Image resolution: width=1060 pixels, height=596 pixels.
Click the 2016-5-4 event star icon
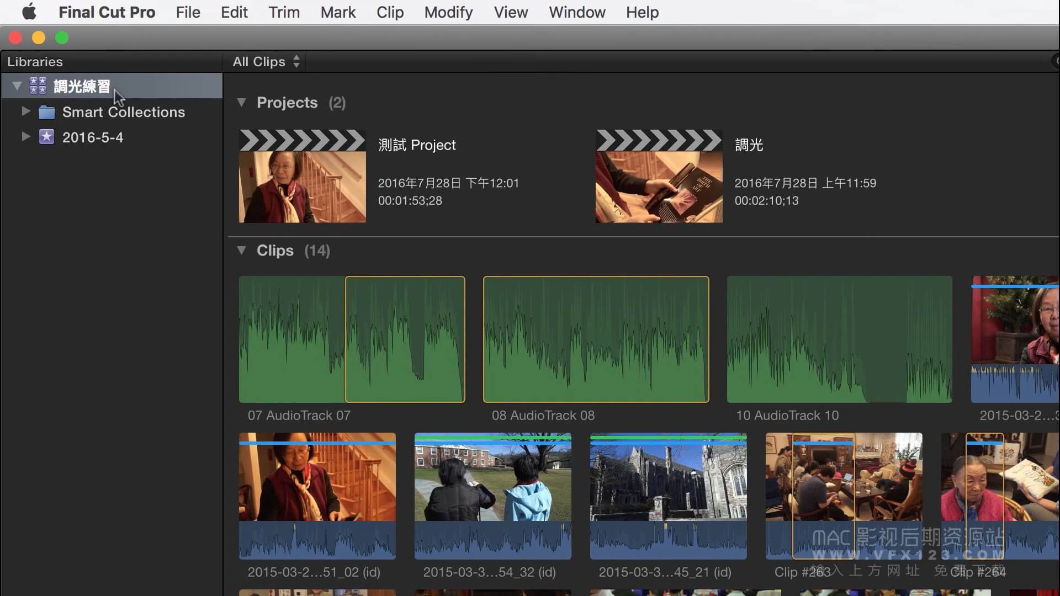point(46,137)
